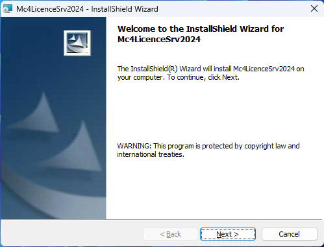The height and width of the screenshot is (247, 324).
Task: Close the InstallShield Wizard with the X
Action: click(314, 9)
